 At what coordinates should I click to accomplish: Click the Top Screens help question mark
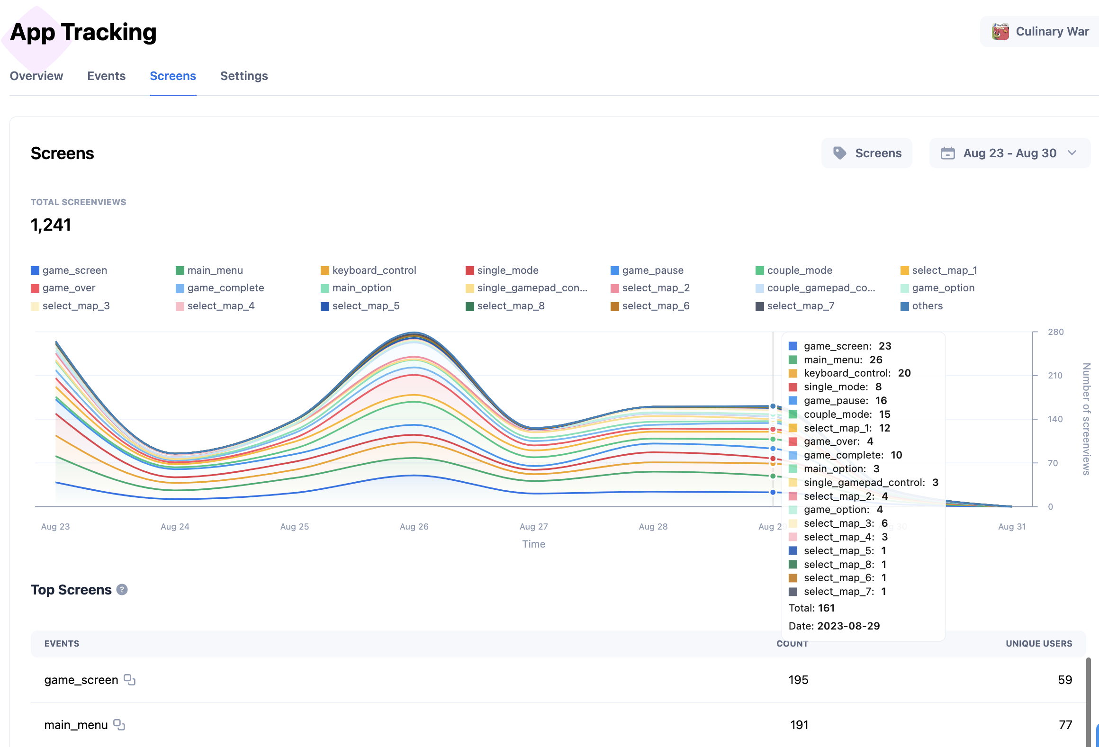pos(122,590)
